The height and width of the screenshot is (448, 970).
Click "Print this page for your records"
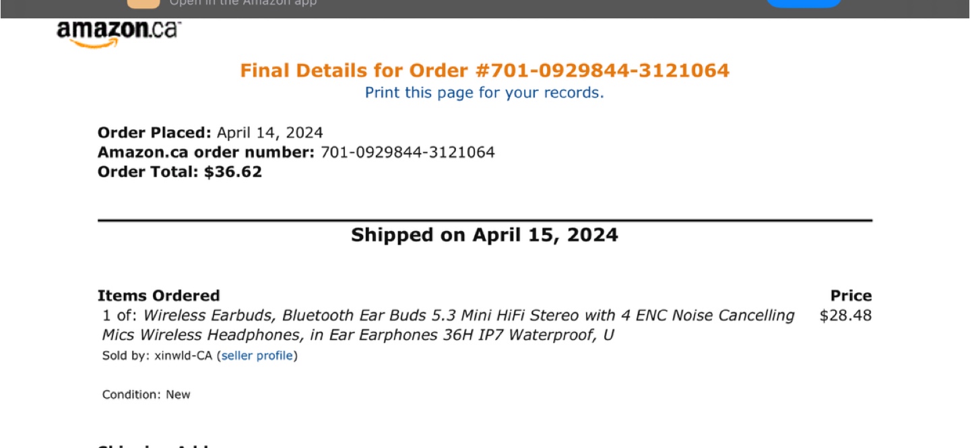click(x=484, y=92)
